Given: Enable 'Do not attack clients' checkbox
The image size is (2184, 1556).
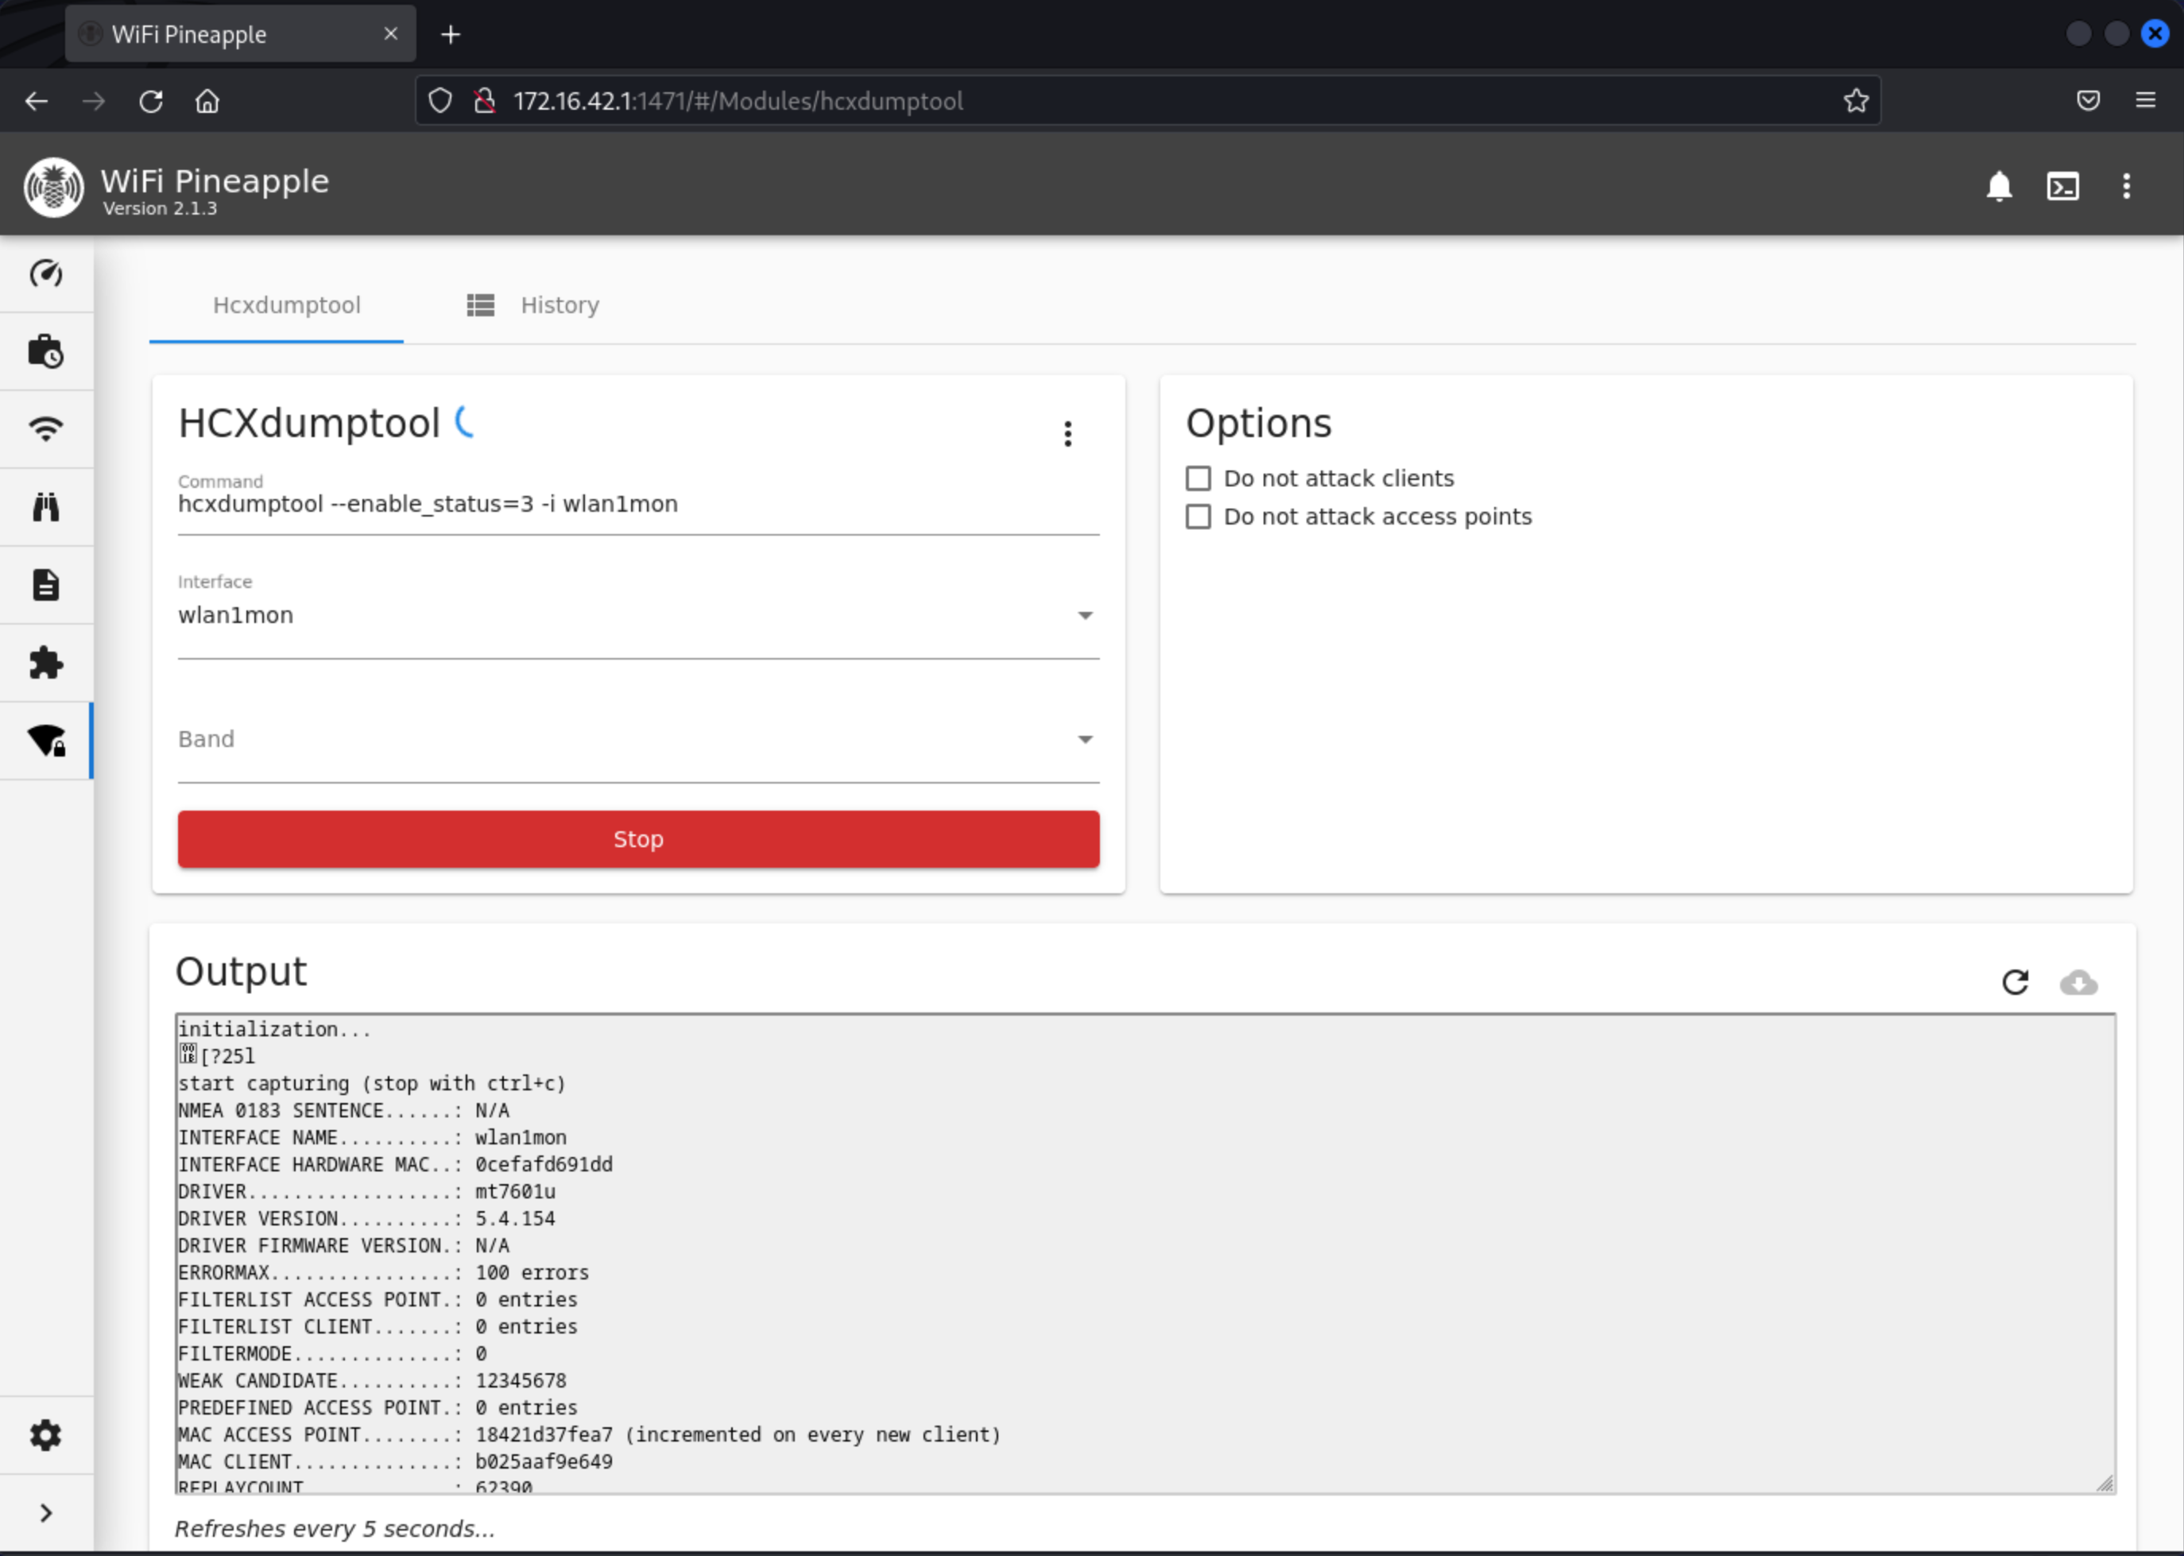Looking at the screenshot, I should click(1198, 478).
